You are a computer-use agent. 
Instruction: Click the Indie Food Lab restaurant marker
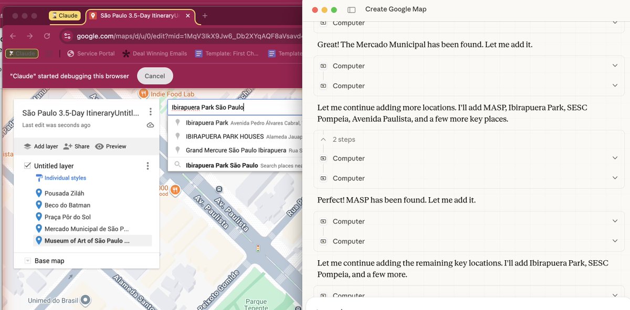pyautogui.click(x=143, y=93)
